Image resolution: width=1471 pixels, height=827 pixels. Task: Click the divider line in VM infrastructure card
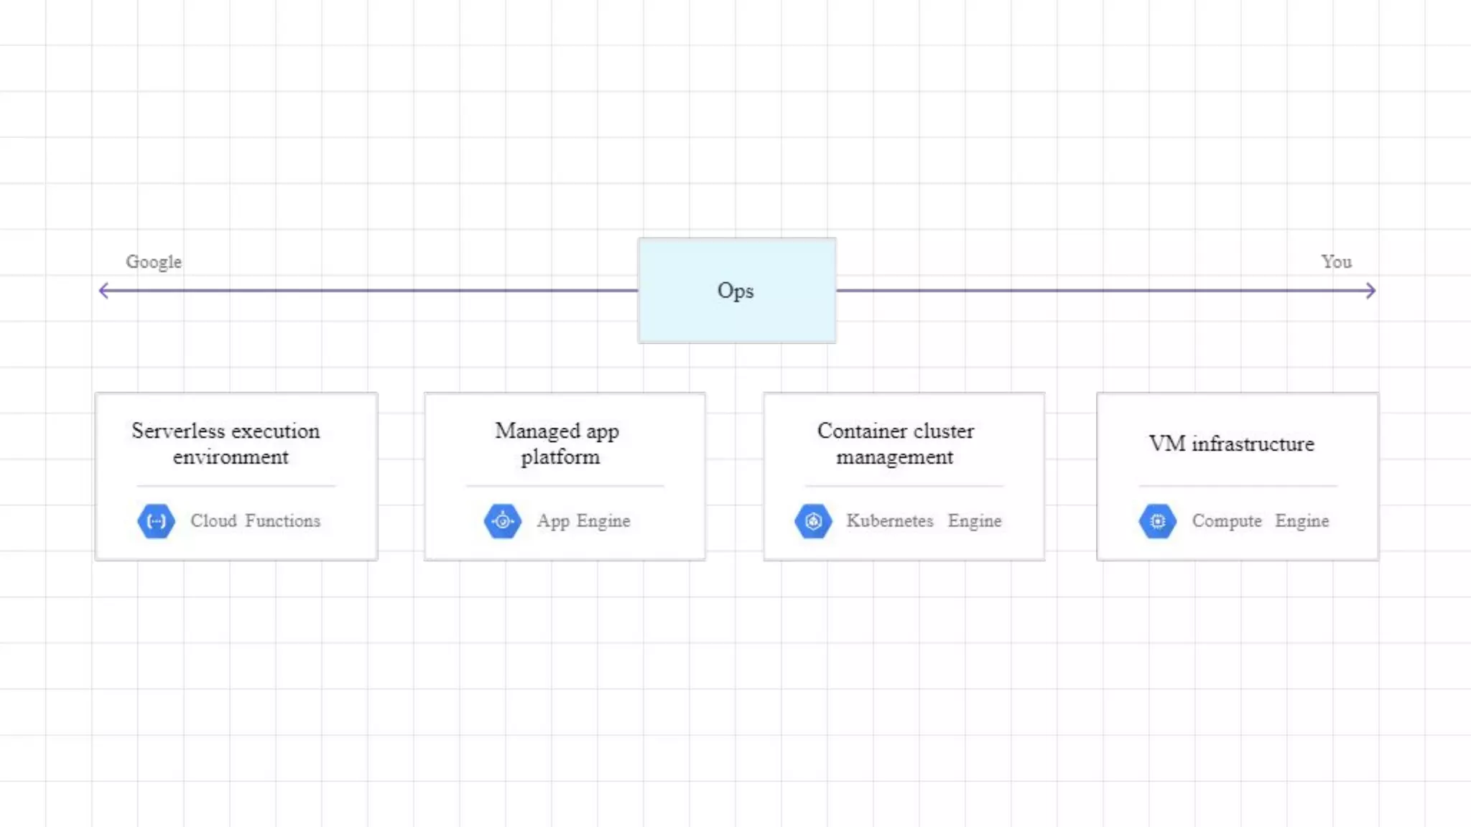click(1238, 486)
